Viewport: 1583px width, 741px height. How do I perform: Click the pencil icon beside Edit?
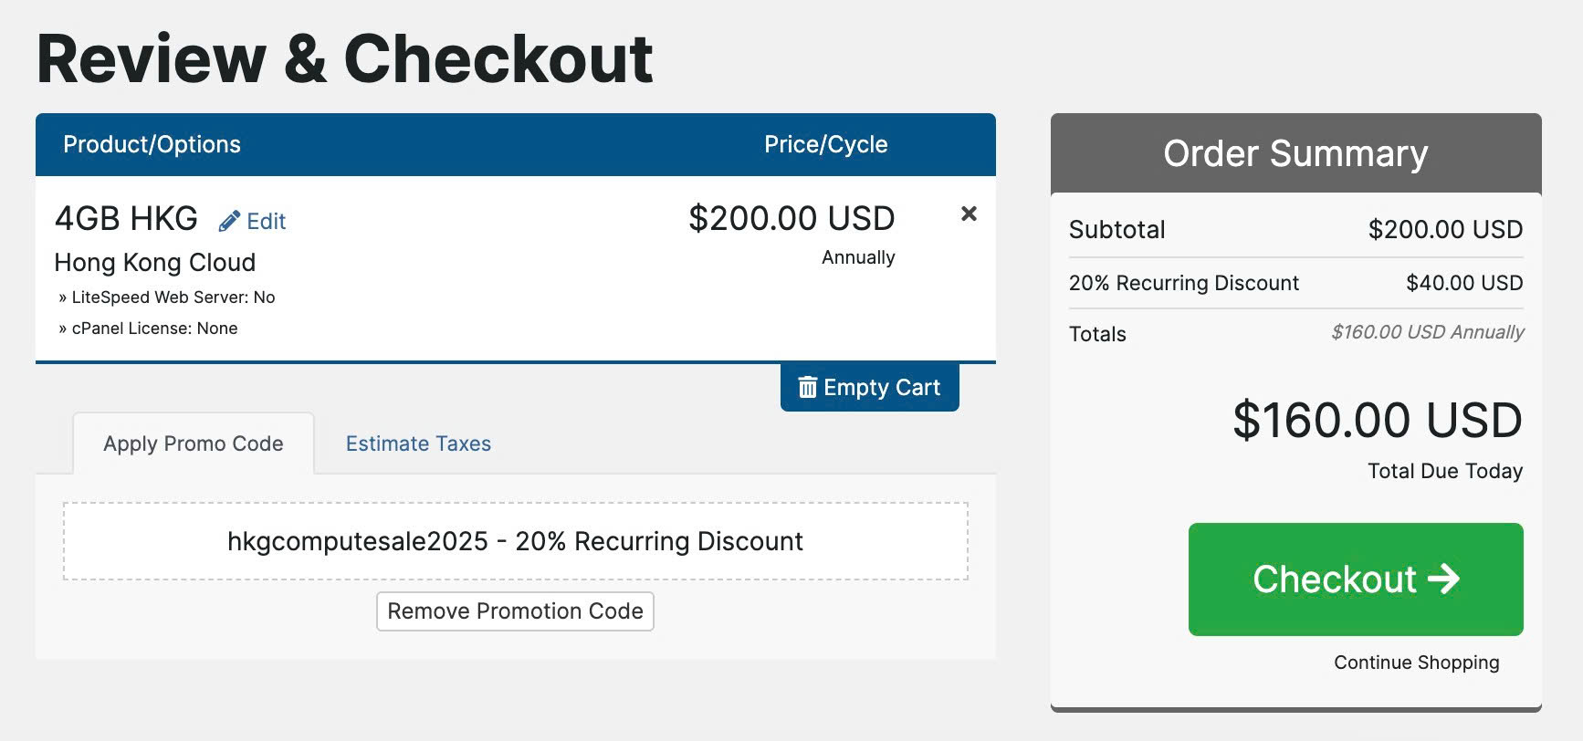pyautogui.click(x=229, y=221)
